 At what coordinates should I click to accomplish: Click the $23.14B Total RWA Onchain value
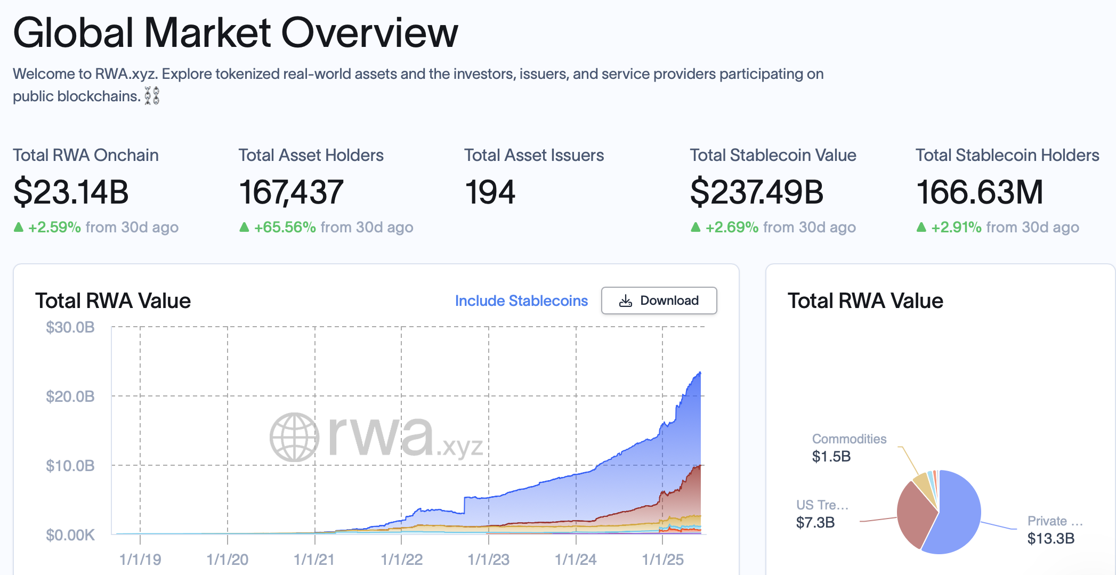[71, 192]
